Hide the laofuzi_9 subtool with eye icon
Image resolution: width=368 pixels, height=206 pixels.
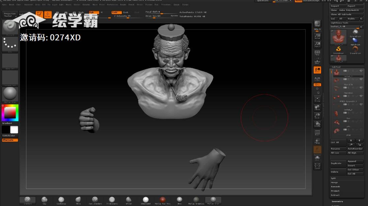(361, 71)
